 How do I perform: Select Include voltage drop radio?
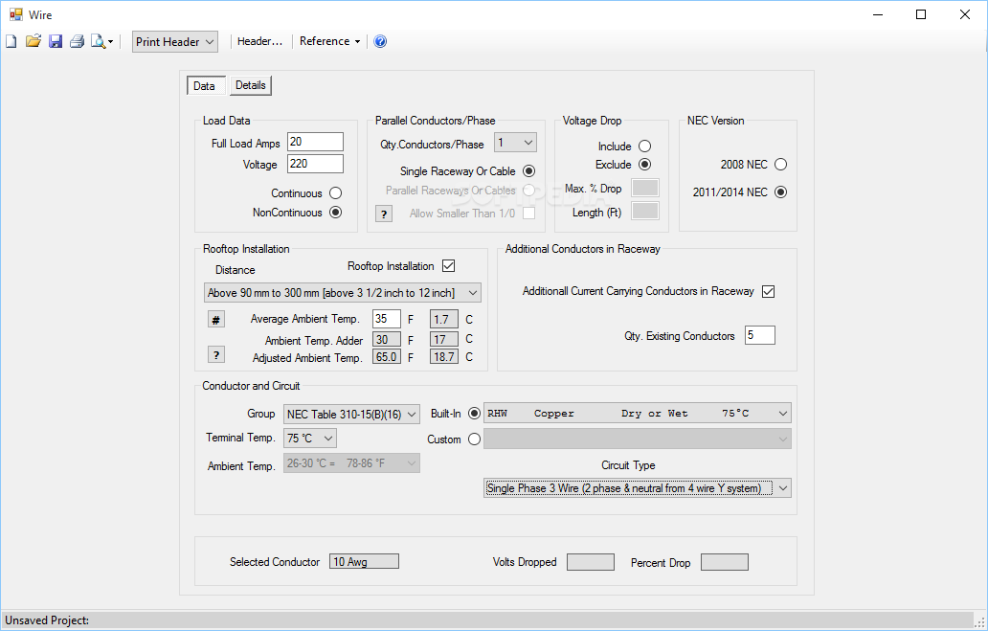click(x=644, y=146)
